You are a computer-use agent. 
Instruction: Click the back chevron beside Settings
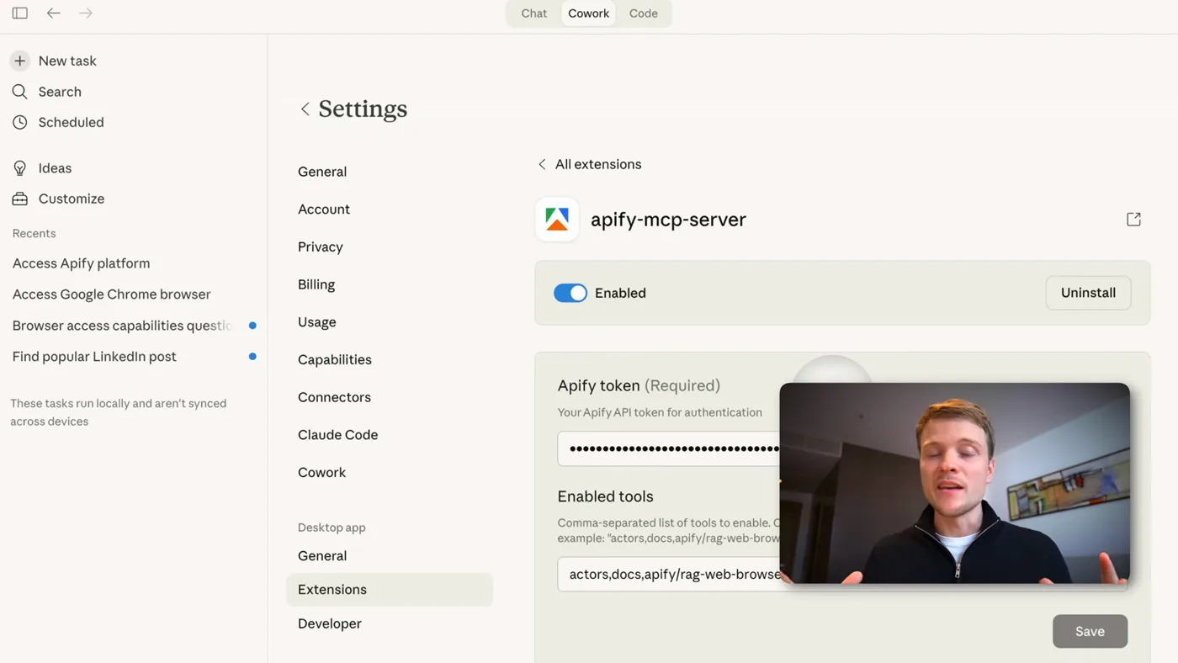coord(305,109)
